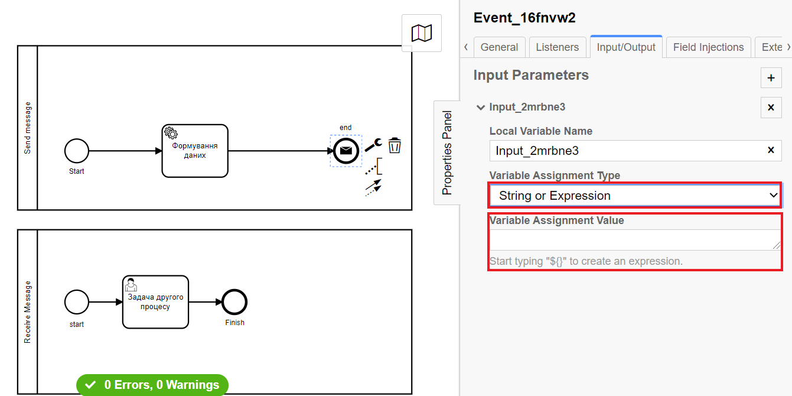Toggle the minimap with the map icon
Image resolution: width=792 pixels, height=396 pixels.
click(x=422, y=33)
